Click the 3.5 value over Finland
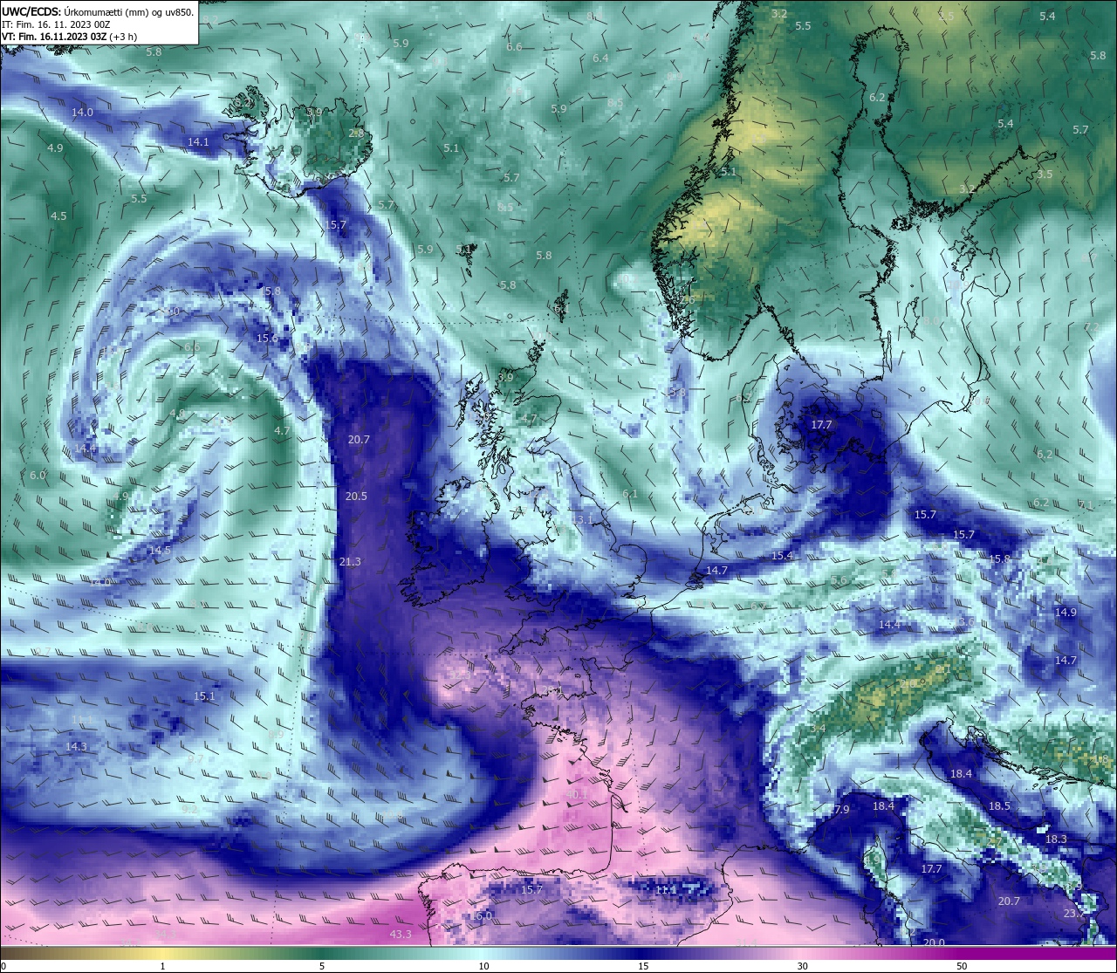Image resolution: width=1117 pixels, height=973 pixels. [x=1045, y=175]
